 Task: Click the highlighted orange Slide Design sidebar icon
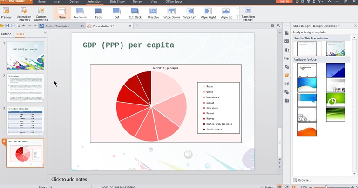point(287,75)
